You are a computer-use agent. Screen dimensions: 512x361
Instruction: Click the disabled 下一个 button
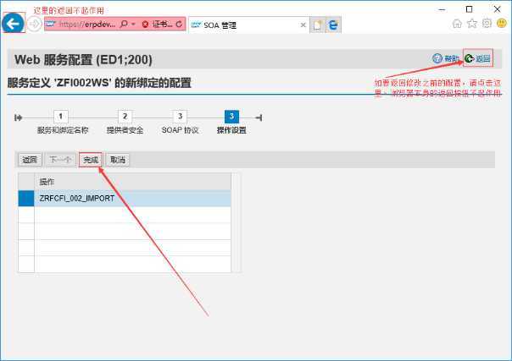click(60, 160)
